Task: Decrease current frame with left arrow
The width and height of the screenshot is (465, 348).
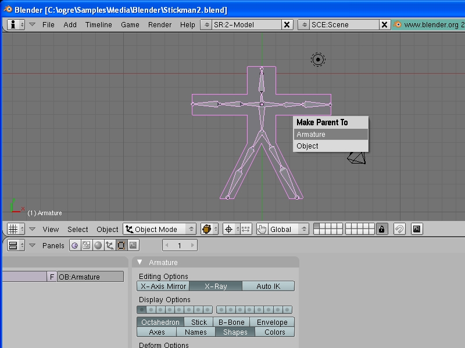Action: [167, 245]
